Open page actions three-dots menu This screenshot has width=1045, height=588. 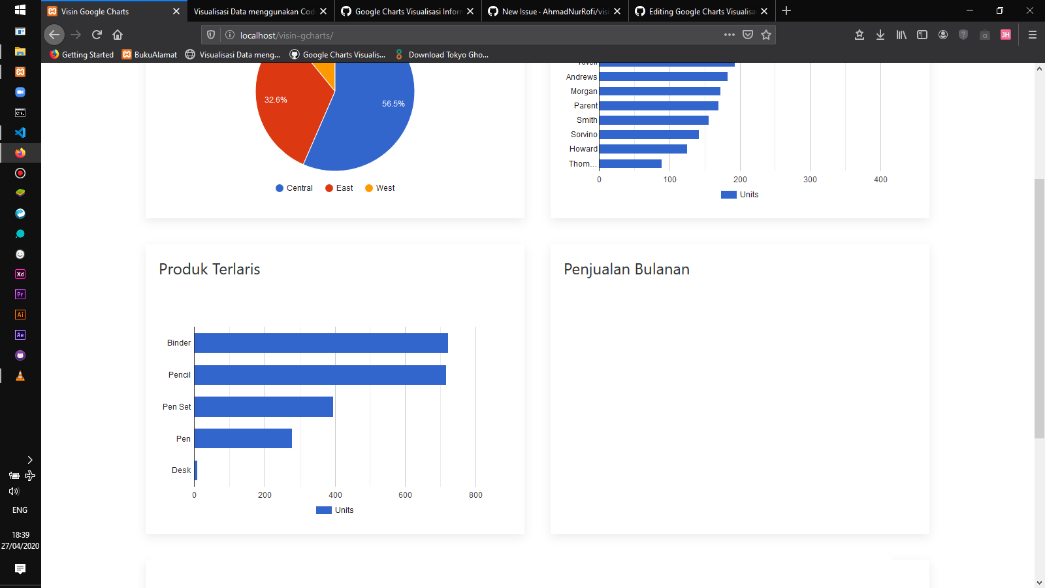pos(730,35)
